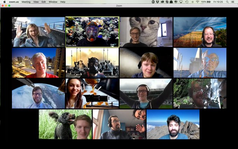This screenshot has width=238, height=149.
Task: Open the View menu
Action: point(36,2)
